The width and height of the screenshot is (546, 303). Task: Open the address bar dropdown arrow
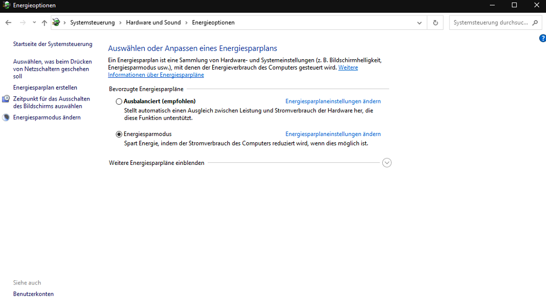(419, 23)
